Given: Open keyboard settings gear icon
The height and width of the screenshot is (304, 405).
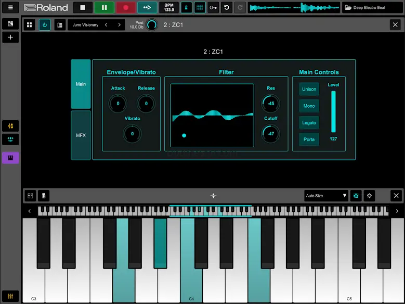Looking at the screenshot, I should (x=369, y=196).
